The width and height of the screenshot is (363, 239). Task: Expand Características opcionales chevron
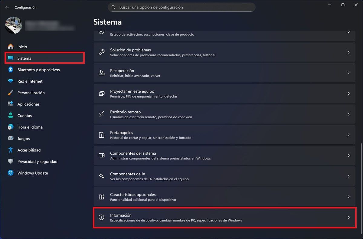(348, 197)
